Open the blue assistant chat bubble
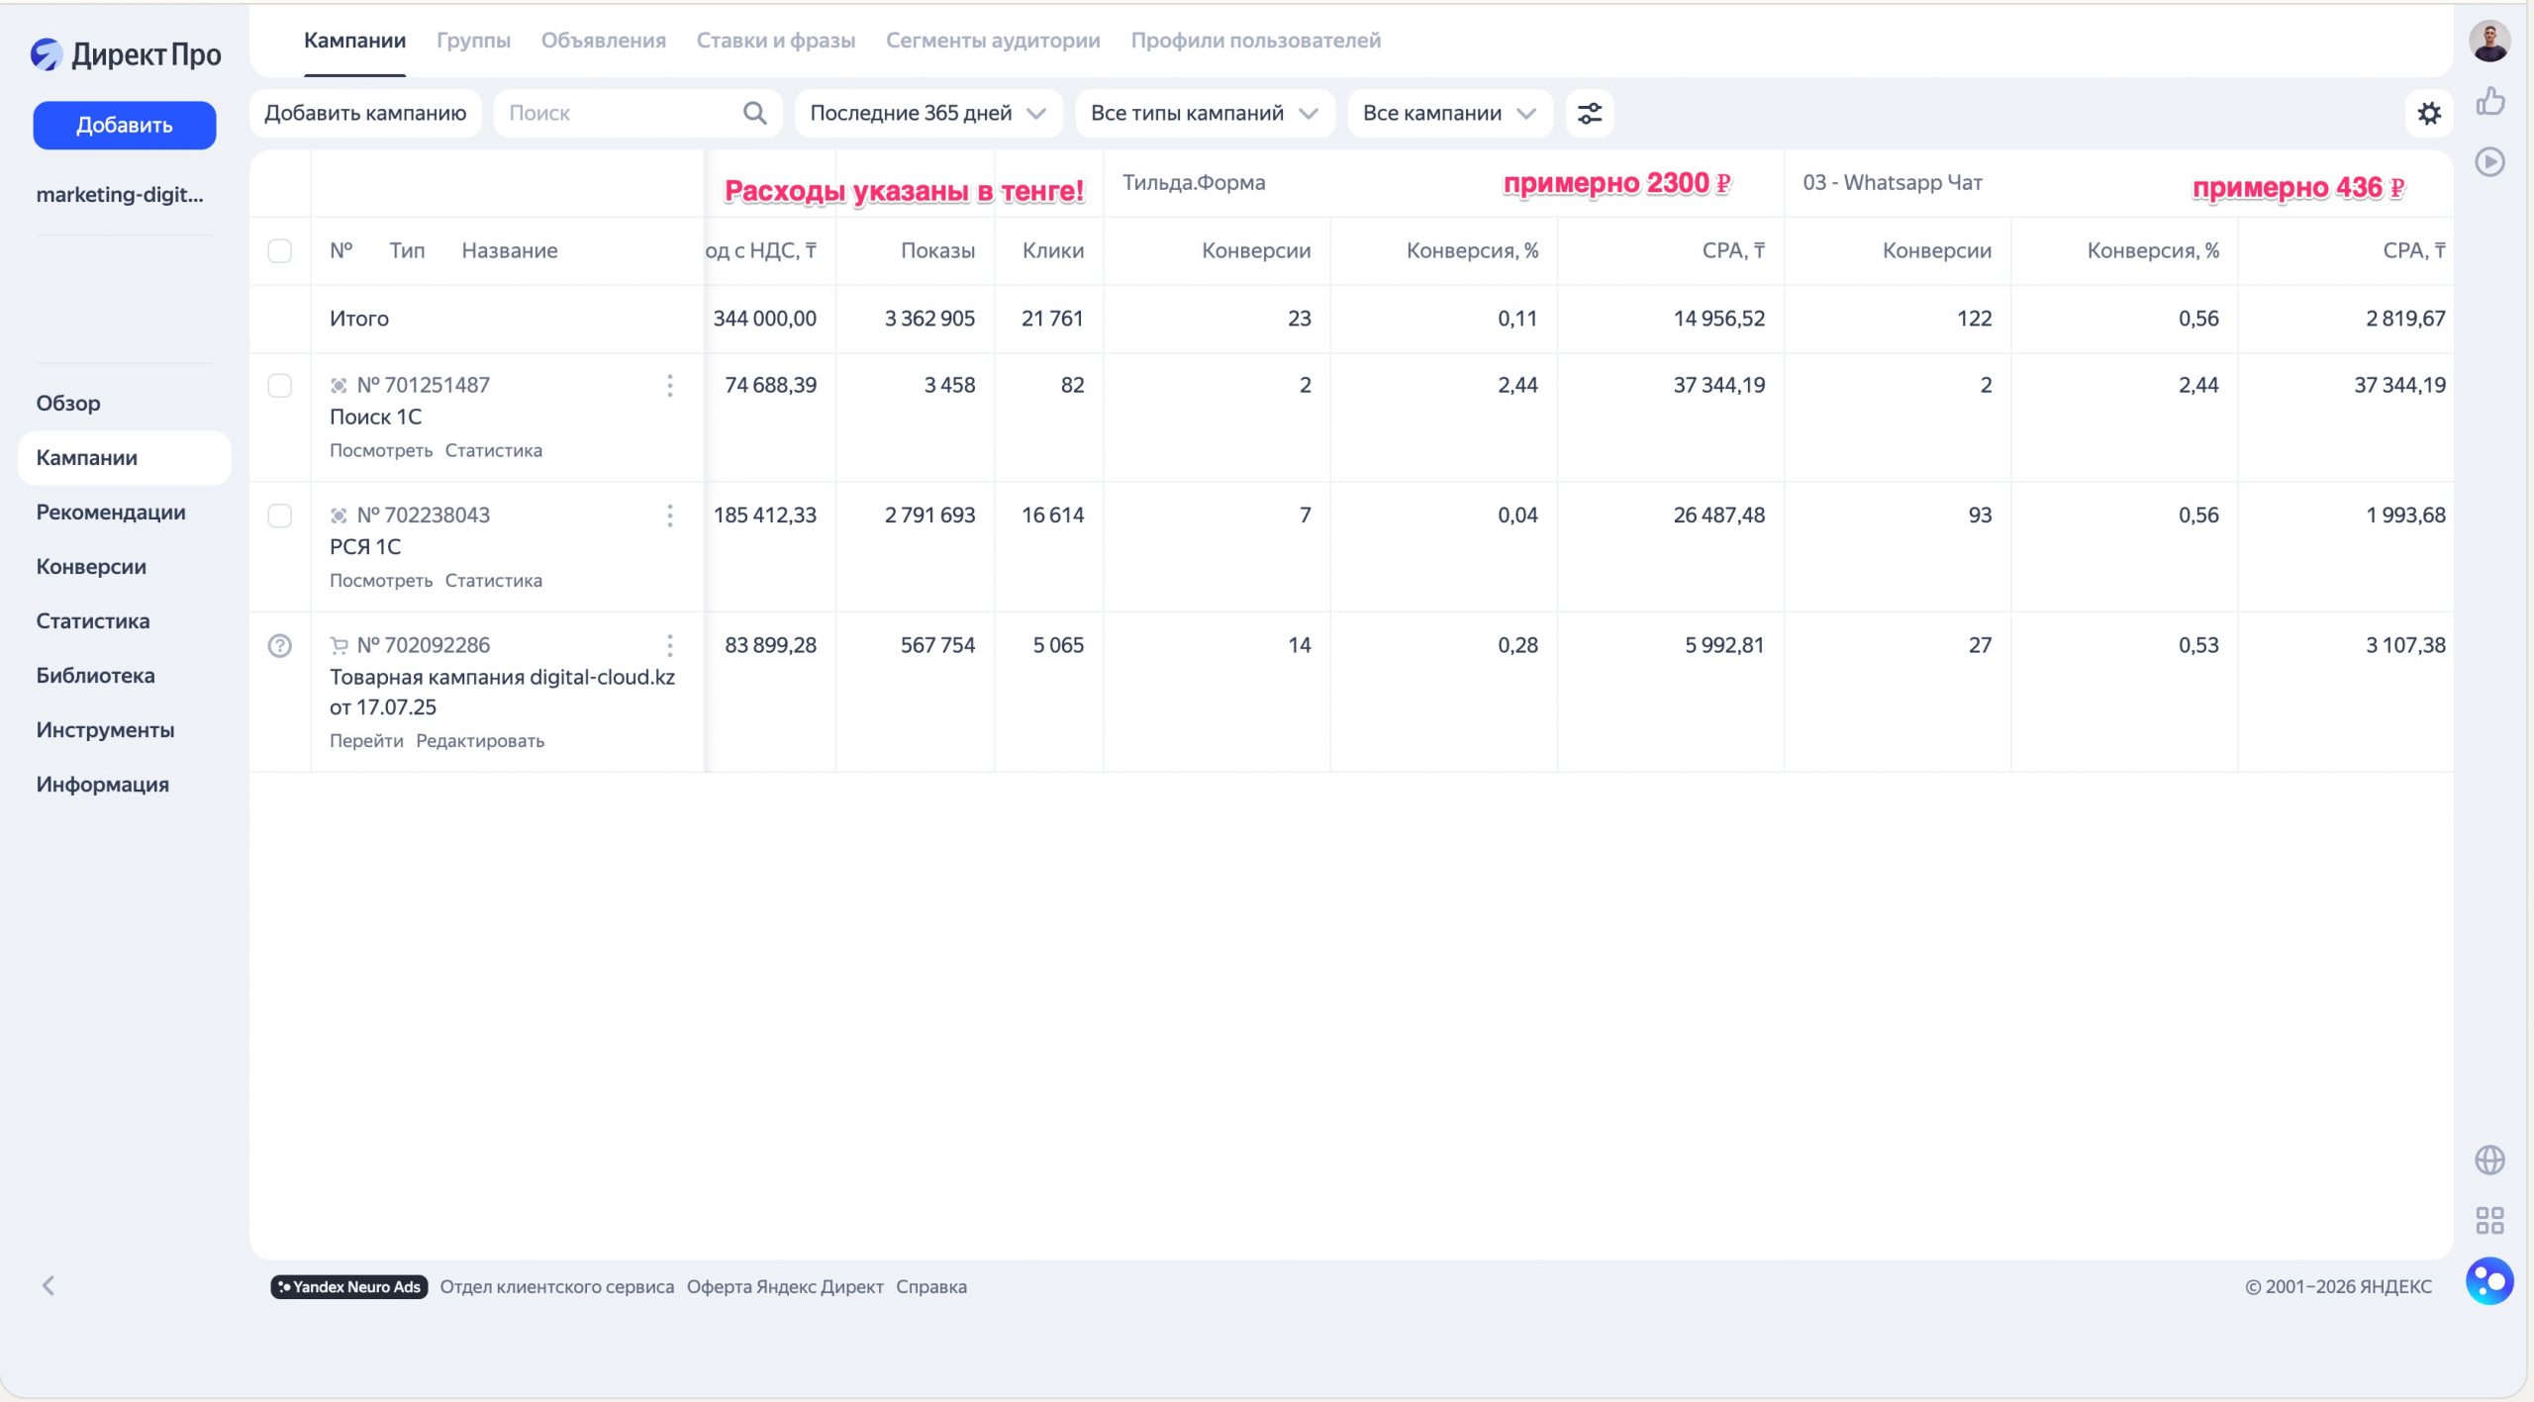The width and height of the screenshot is (2534, 1402). pos(2489,1281)
